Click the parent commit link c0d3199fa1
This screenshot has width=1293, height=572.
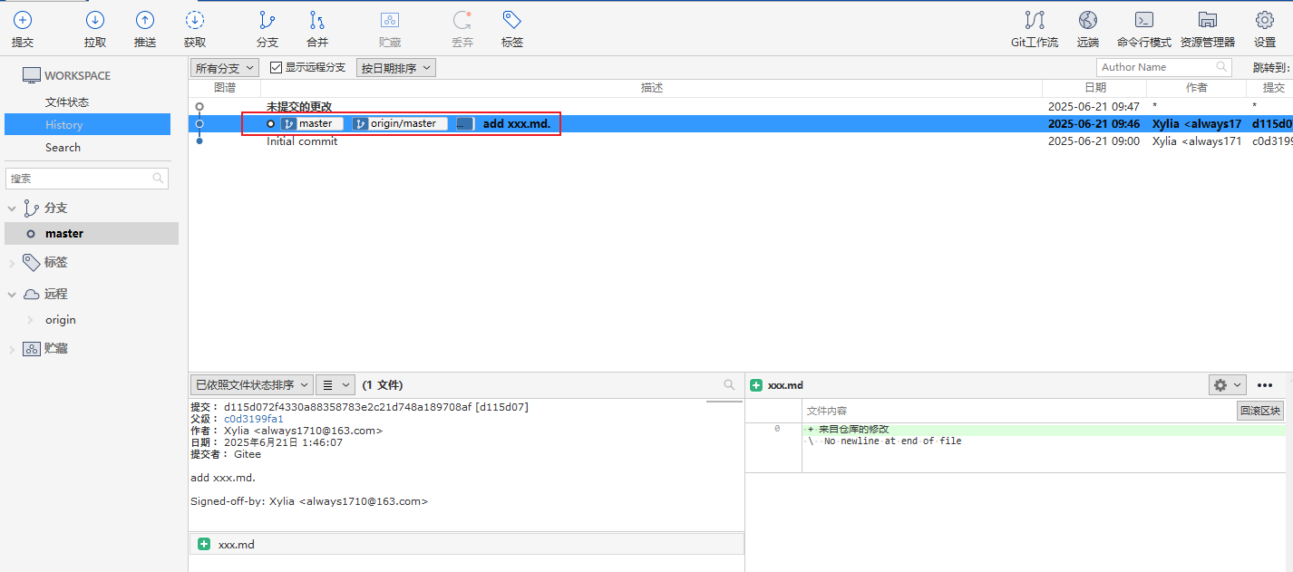254,419
